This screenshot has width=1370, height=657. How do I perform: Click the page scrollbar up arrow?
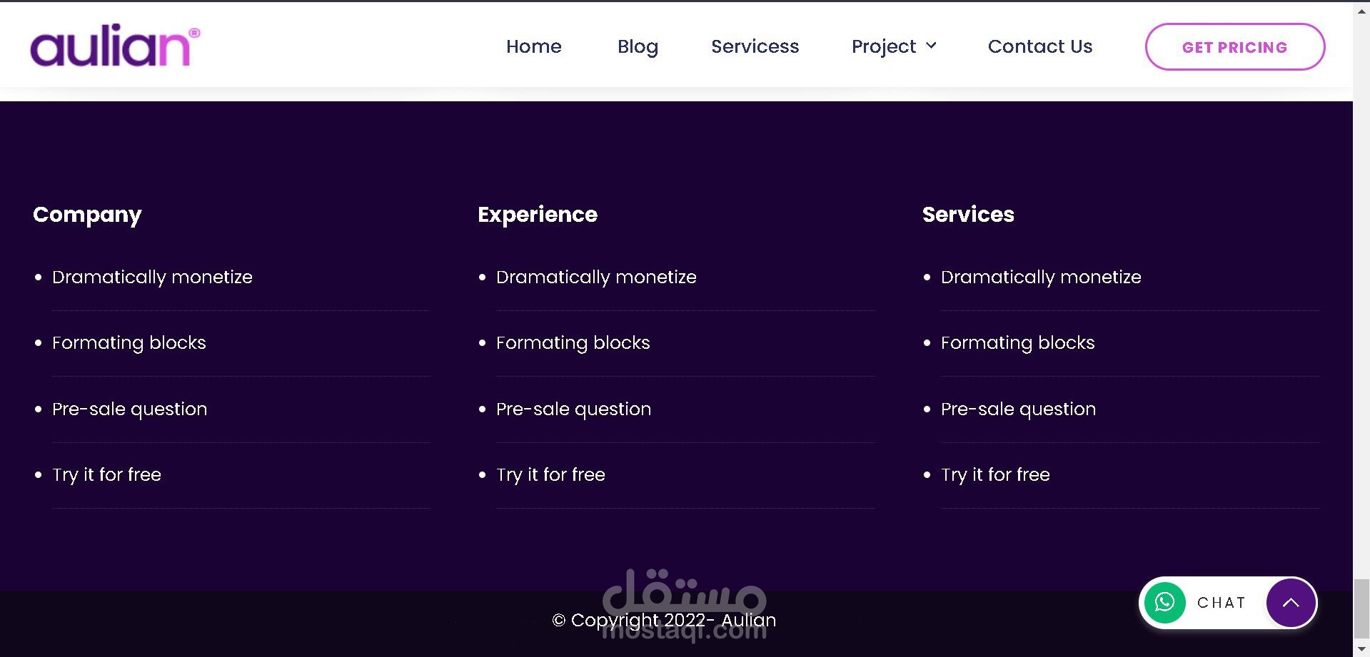(1361, 11)
